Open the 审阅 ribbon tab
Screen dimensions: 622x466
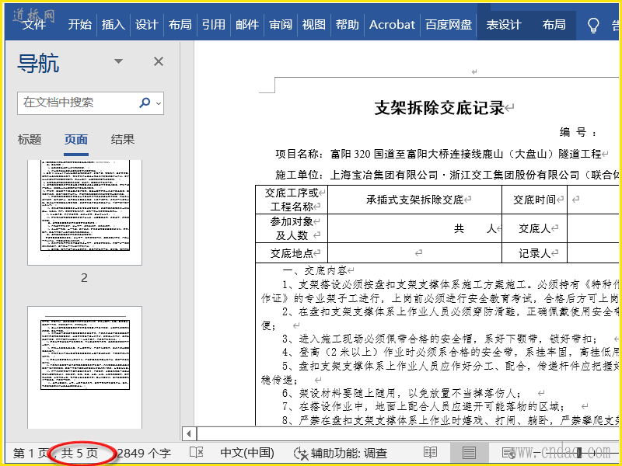tap(281, 25)
